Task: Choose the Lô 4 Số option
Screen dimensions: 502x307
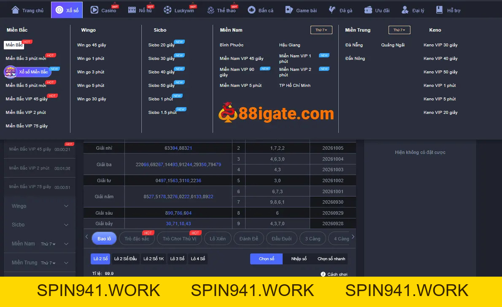Action: (x=198, y=259)
